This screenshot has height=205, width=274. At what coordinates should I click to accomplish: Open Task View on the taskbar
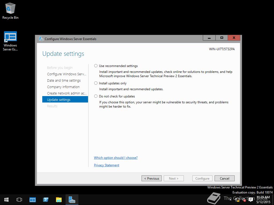(19, 200)
